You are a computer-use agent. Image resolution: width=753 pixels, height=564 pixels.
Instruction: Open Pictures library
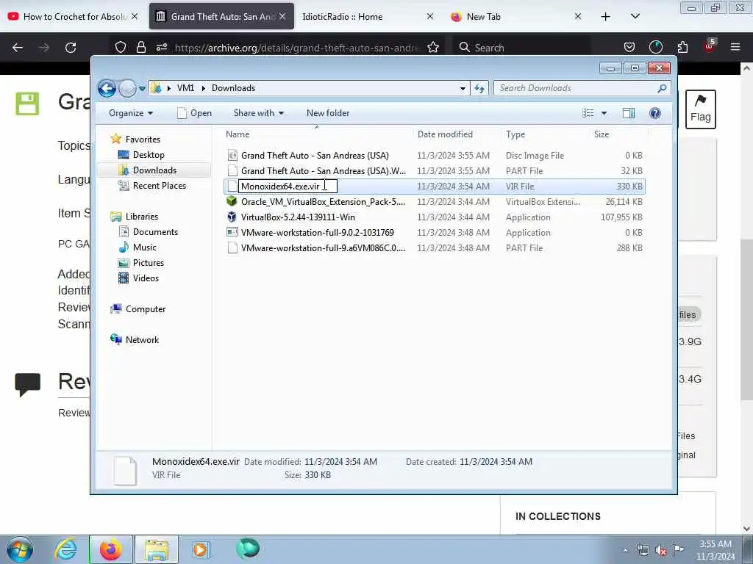(148, 263)
